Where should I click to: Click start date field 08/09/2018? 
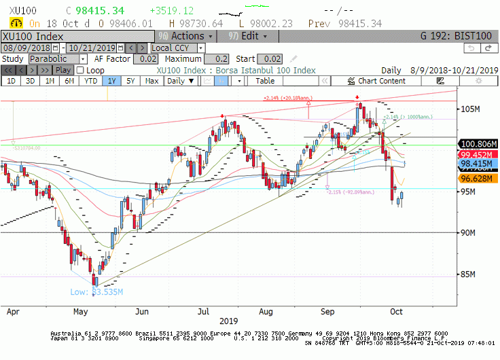pyautogui.click(x=26, y=48)
